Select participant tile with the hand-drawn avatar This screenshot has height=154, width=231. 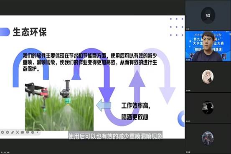(208, 77)
